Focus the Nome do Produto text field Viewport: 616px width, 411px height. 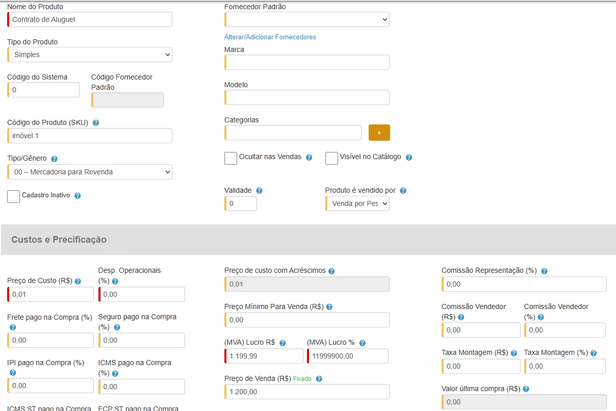pos(90,19)
